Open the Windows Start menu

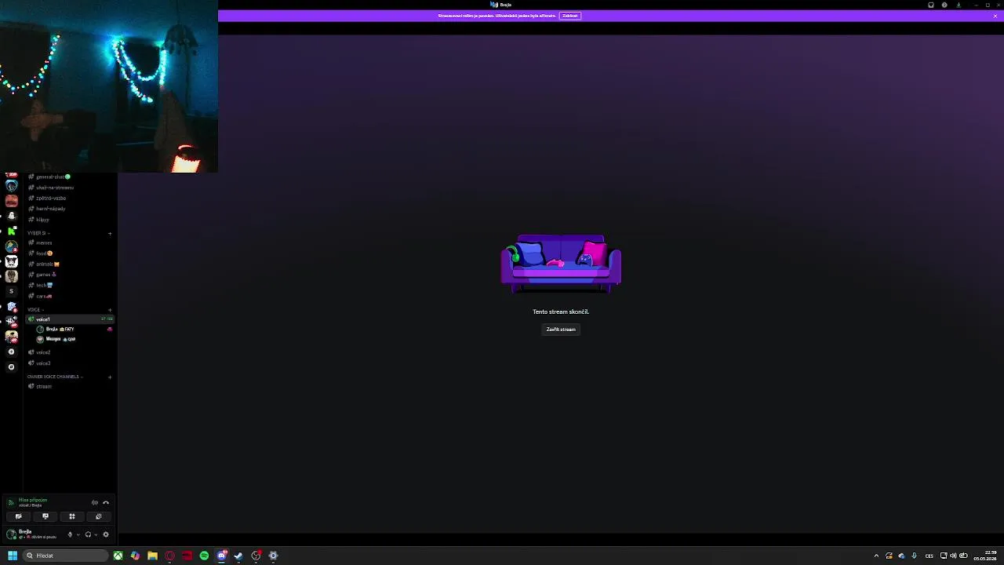[x=13, y=556]
